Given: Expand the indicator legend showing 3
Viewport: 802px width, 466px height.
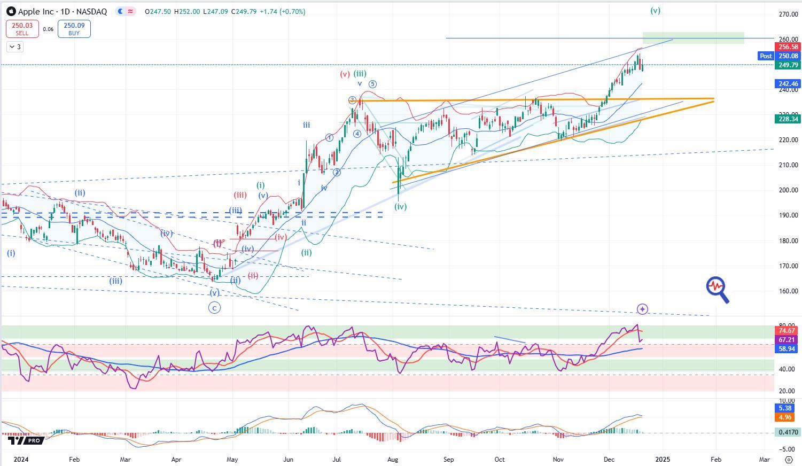Looking at the screenshot, I should tap(15, 47).
